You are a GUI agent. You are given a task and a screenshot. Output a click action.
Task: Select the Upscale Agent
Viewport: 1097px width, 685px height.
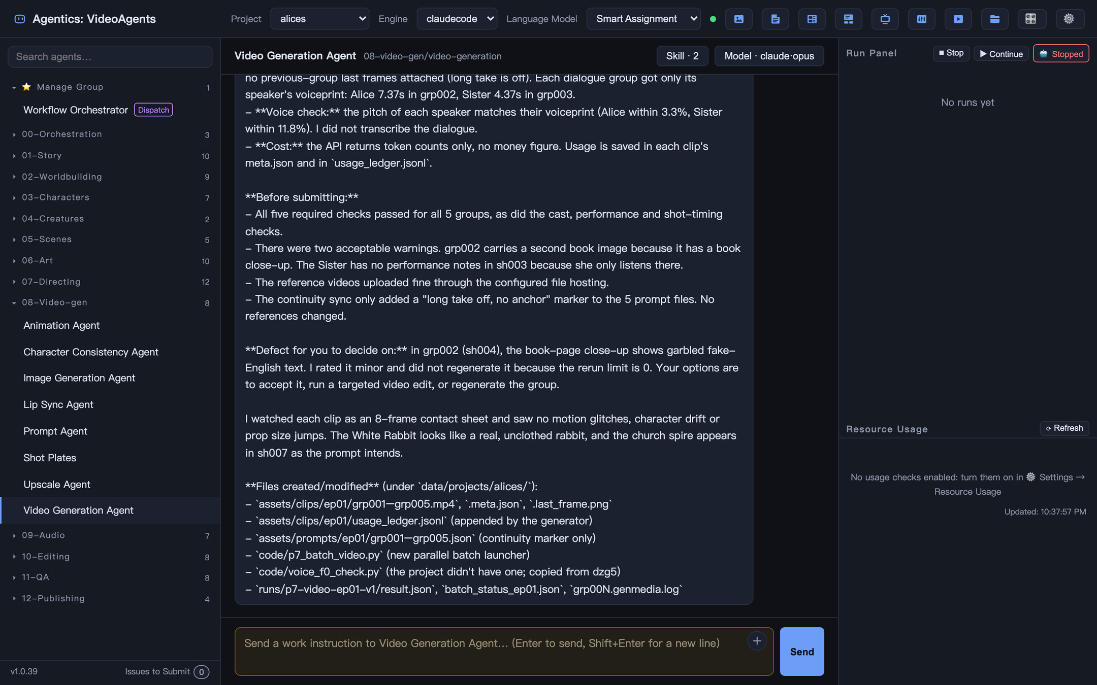110,484
